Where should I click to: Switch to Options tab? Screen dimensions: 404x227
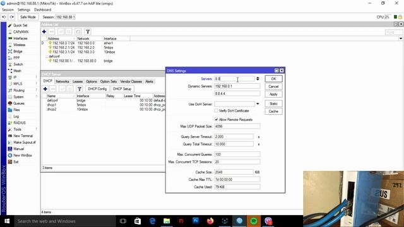pyautogui.click(x=92, y=81)
